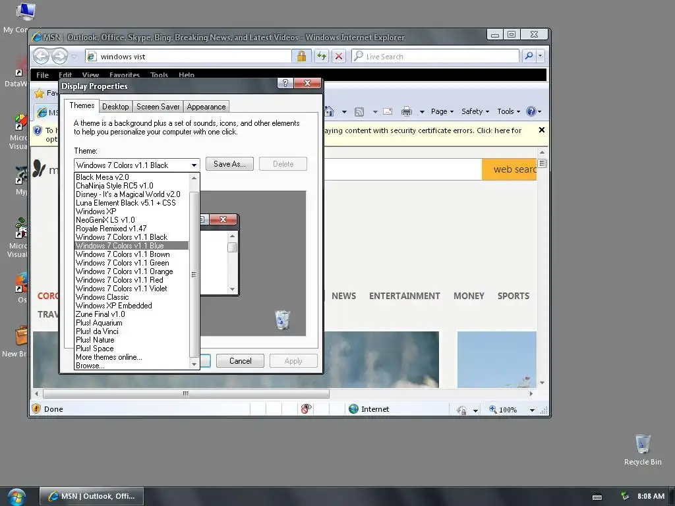Click the network tray icon beside clock
The image size is (675, 506).
(625, 496)
